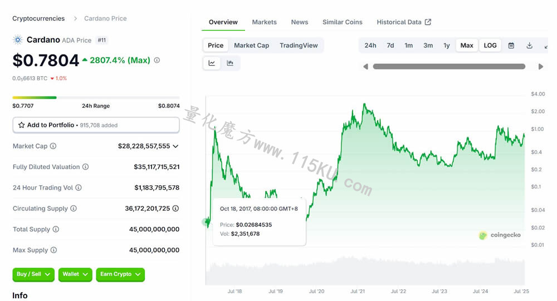Select the 7d time range
Viewport: 557px width, 301px height.
[x=390, y=46]
